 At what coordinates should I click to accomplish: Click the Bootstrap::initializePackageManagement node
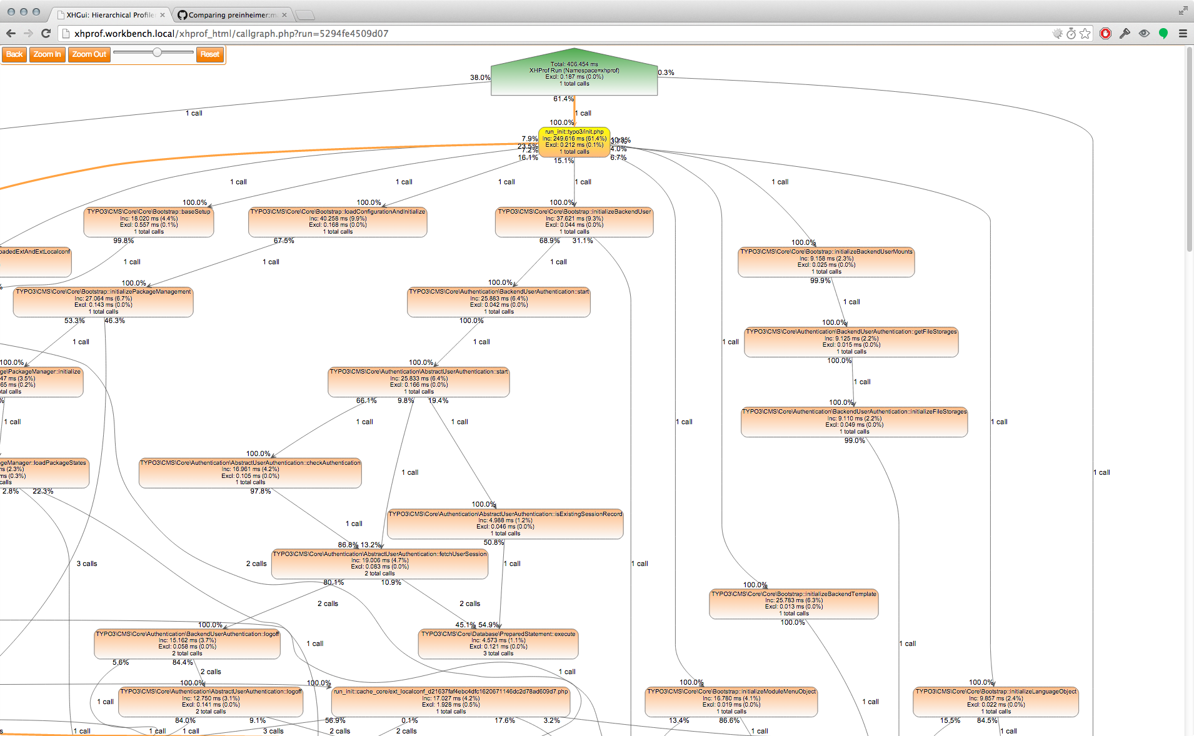tap(103, 302)
